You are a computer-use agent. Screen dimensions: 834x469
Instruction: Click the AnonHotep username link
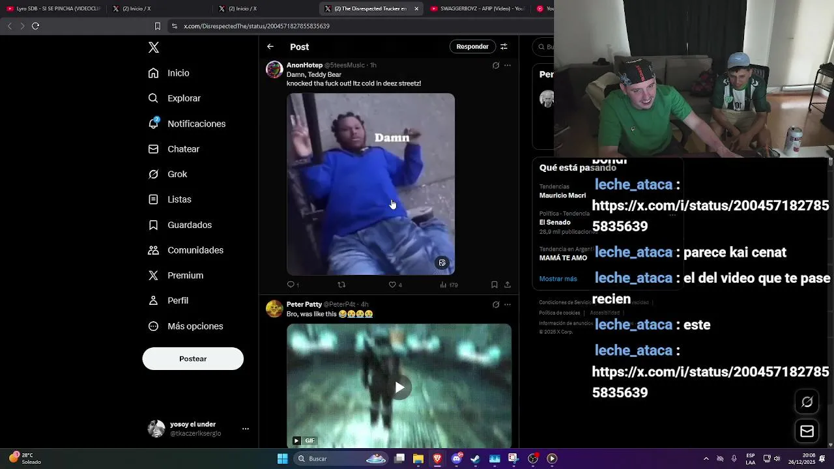click(304, 65)
